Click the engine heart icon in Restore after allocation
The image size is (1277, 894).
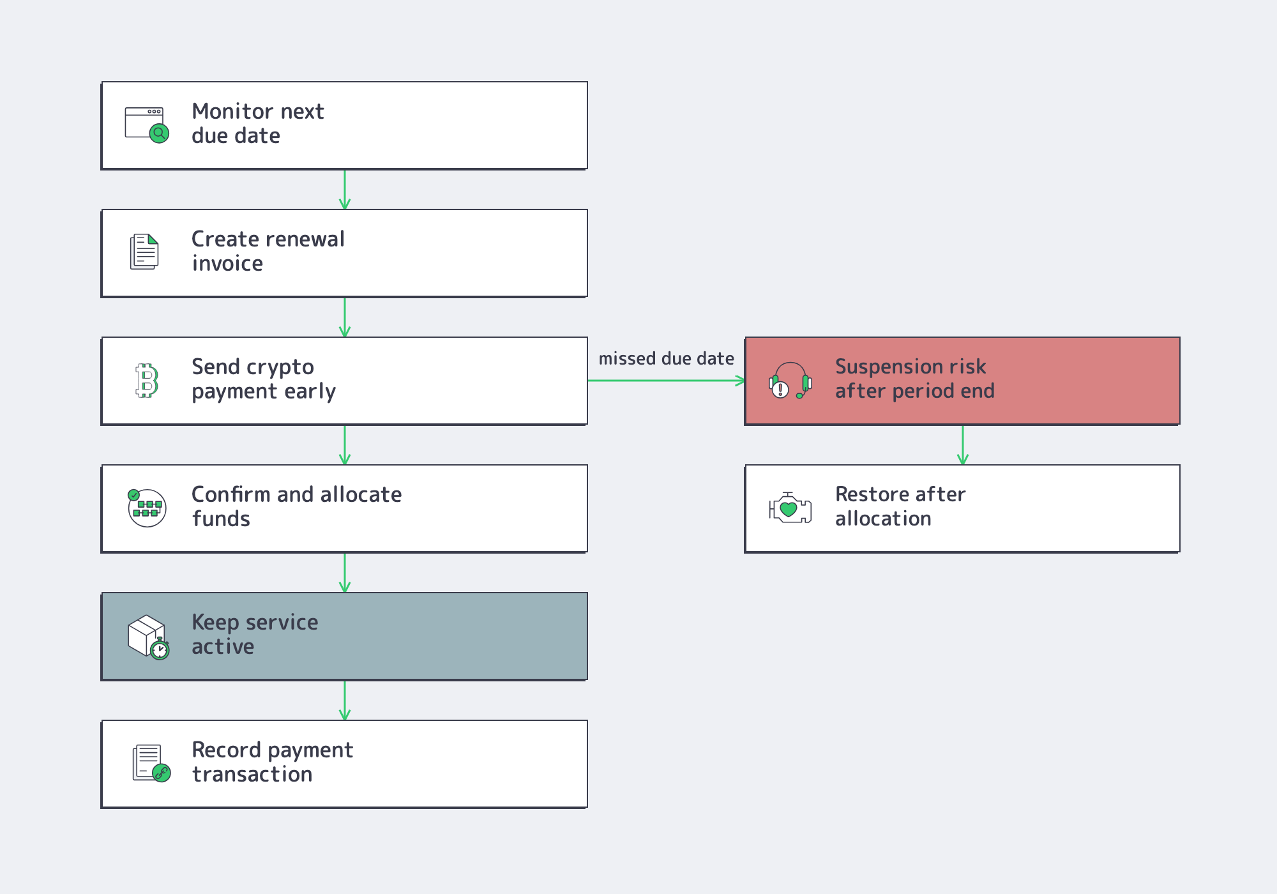click(x=790, y=508)
